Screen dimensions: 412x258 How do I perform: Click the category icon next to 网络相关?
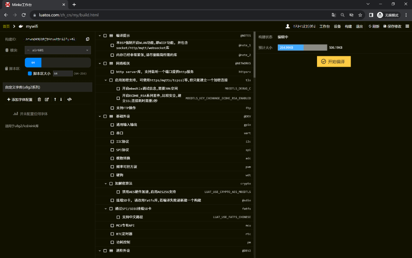coord(111,64)
